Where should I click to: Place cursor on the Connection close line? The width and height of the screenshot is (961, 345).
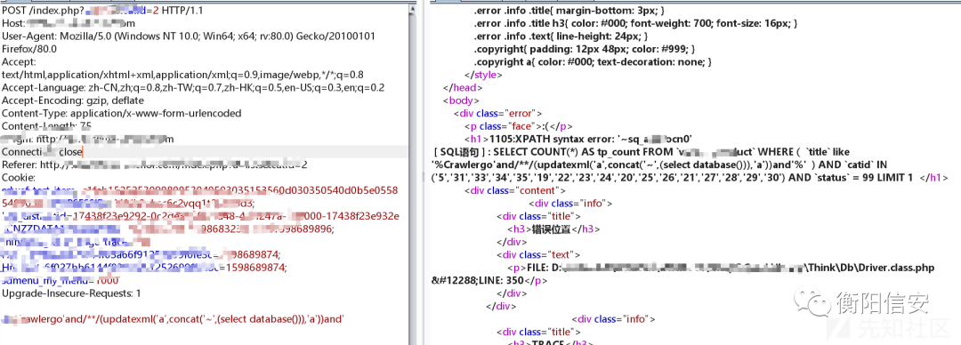[43, 151]
